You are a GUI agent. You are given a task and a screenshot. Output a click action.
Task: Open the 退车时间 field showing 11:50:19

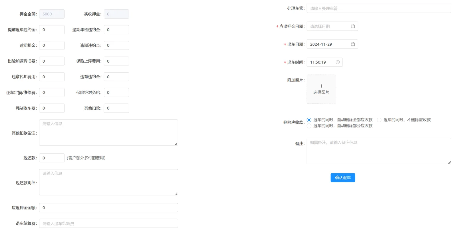(x=324, y=62)
